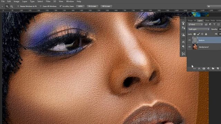This screenshot has height=124, width=221.
Task: Lock transparent pixels icon
Action: [194, 34]
